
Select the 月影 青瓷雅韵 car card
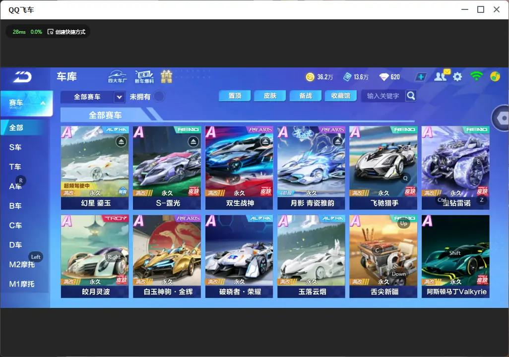click(312, 168)
